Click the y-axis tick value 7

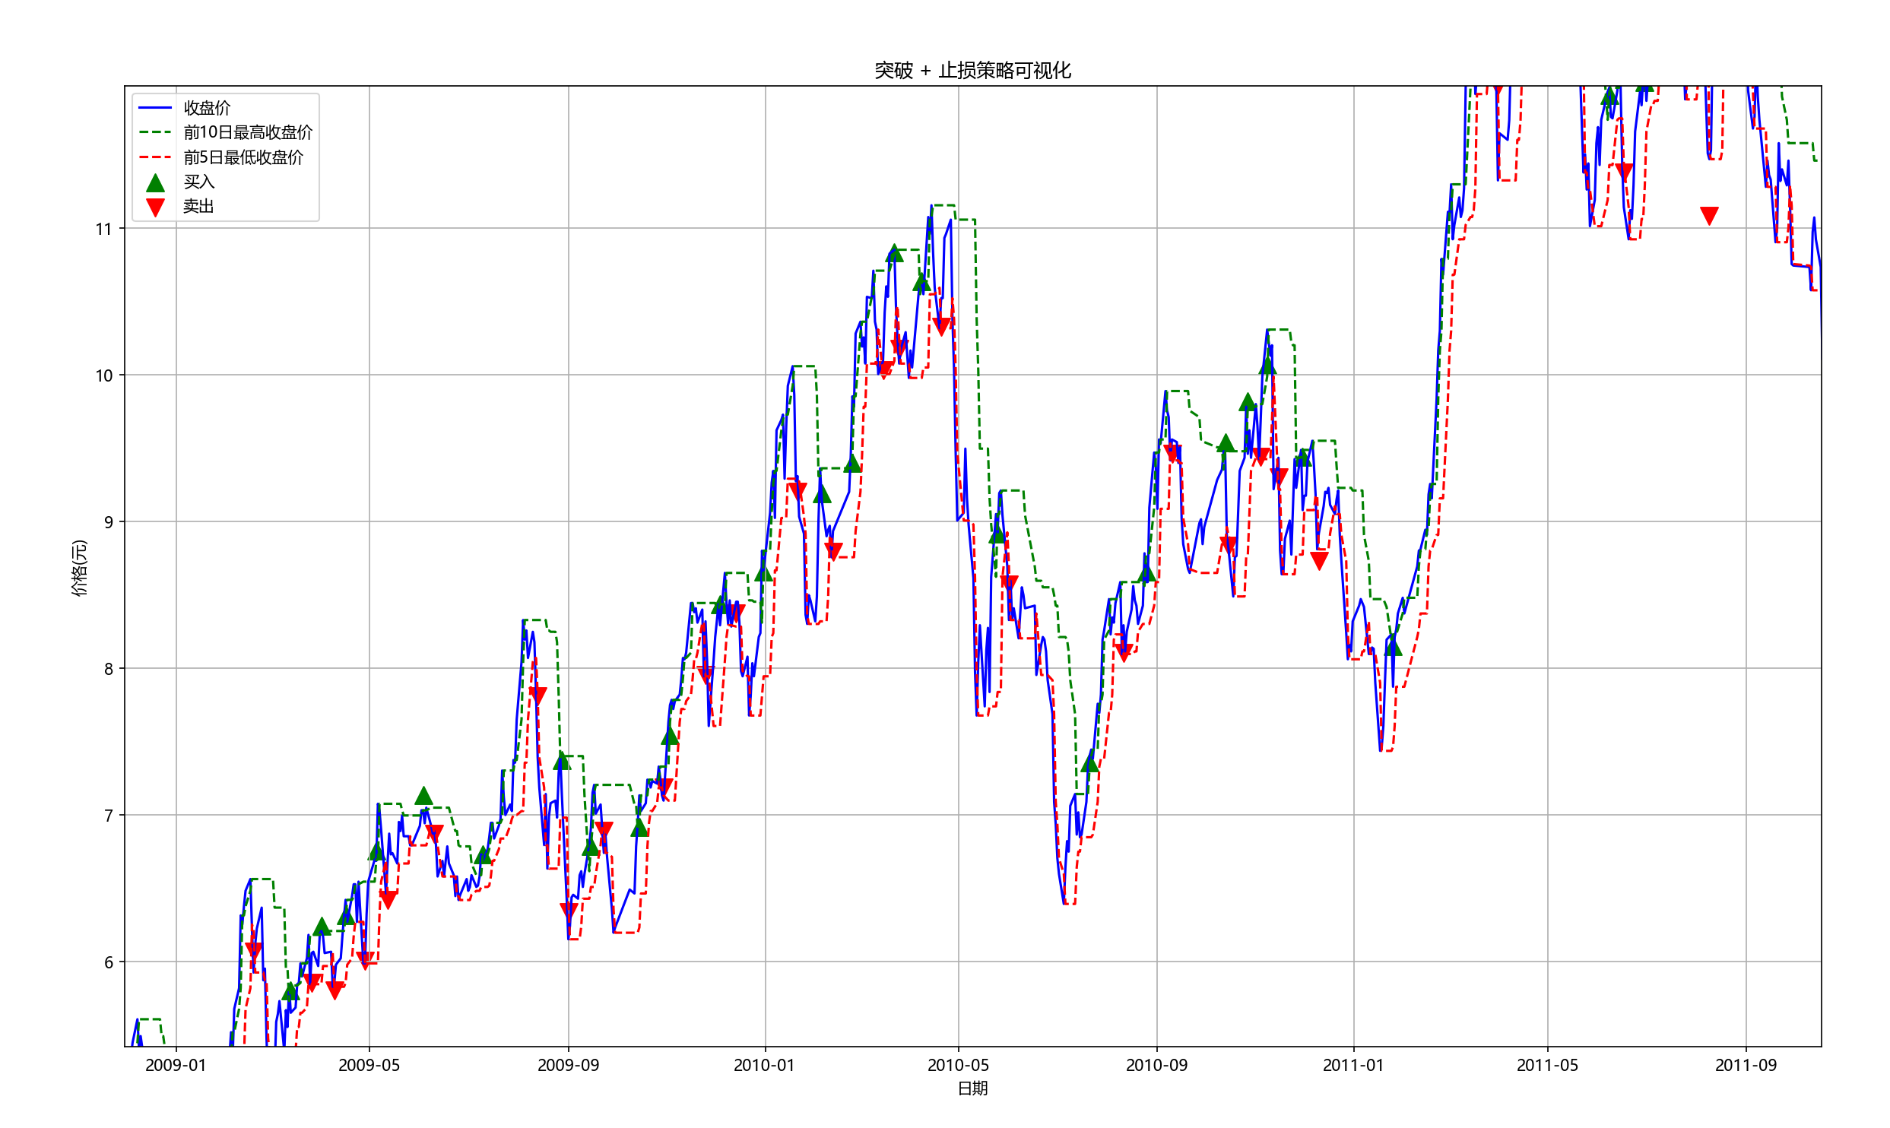(x=108, y=816)
